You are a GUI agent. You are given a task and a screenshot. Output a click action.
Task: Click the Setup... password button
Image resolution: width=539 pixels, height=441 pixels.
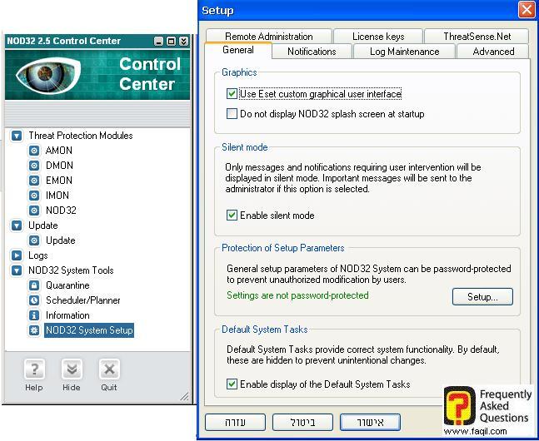click(482, 296)
